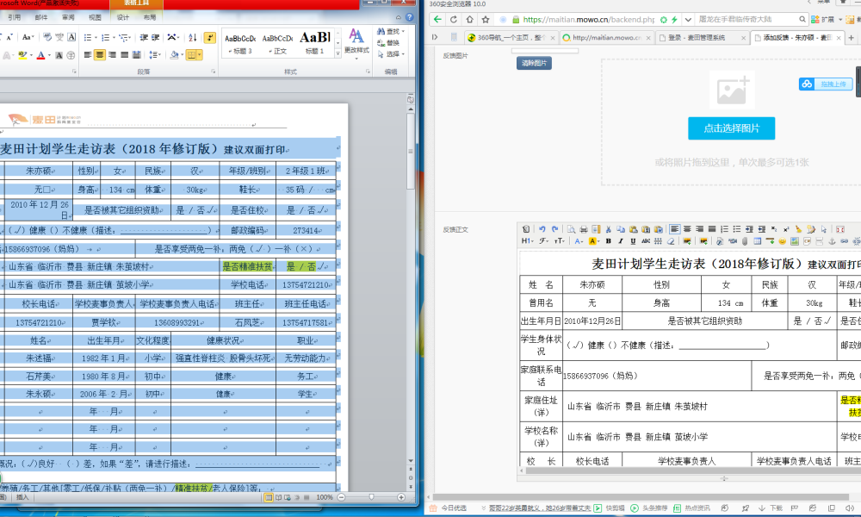Click the 清除图片 button

(534, 63)
